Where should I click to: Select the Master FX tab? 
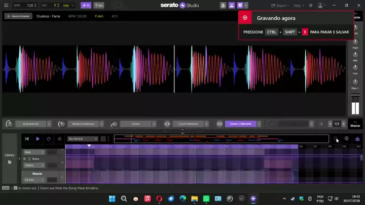355,124
